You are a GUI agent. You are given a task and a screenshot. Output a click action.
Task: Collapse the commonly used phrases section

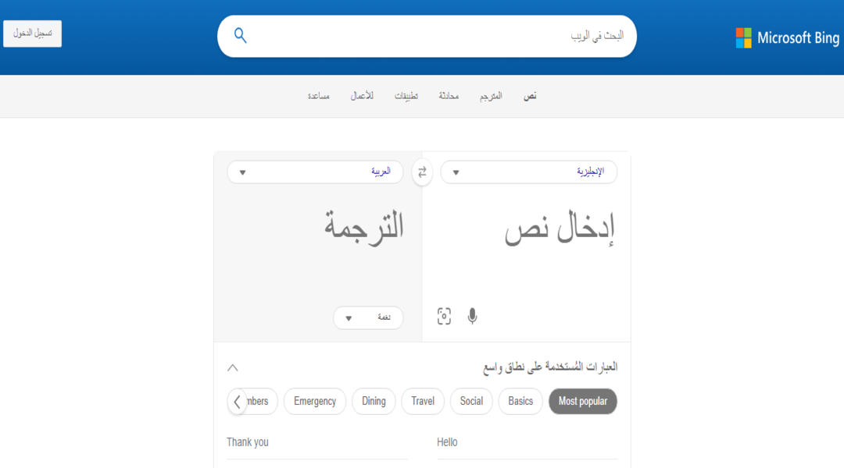click(x=232, y=367)
